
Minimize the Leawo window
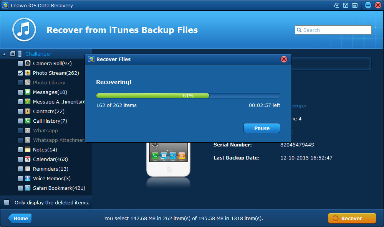point(368,5)
